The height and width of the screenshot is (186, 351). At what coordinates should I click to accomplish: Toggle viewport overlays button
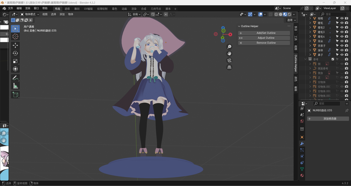pyautogui.click(x=260, y=14)
